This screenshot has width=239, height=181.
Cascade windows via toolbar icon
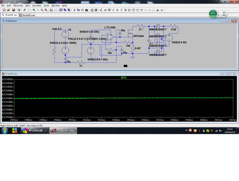[65, 10]
